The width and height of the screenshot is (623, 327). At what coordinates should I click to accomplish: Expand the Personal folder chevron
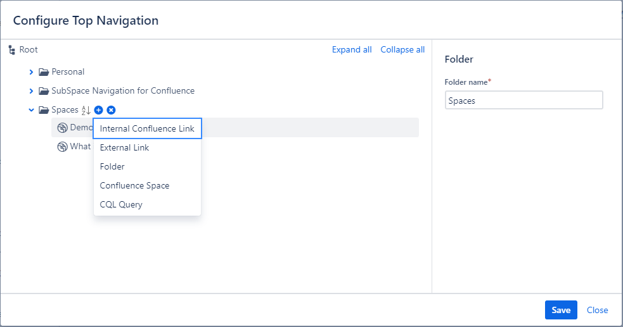coord(31,72)
